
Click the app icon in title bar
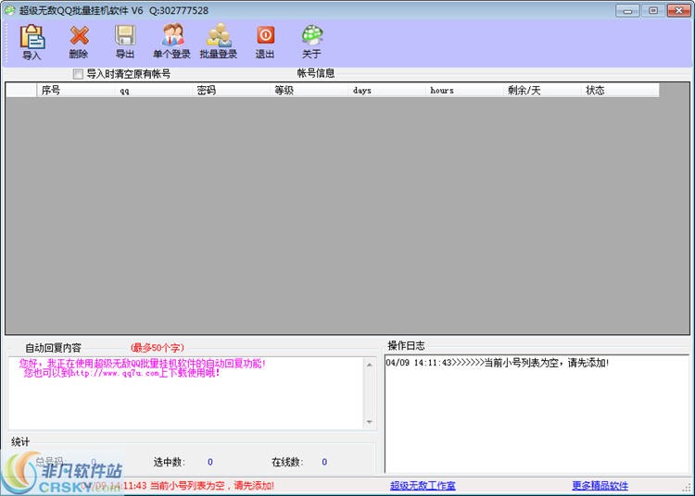[9, 10]
